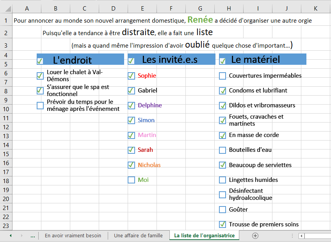Check the "Goûter" checkbox
This screenshot has width=331, height=242.
pos(222,210)
